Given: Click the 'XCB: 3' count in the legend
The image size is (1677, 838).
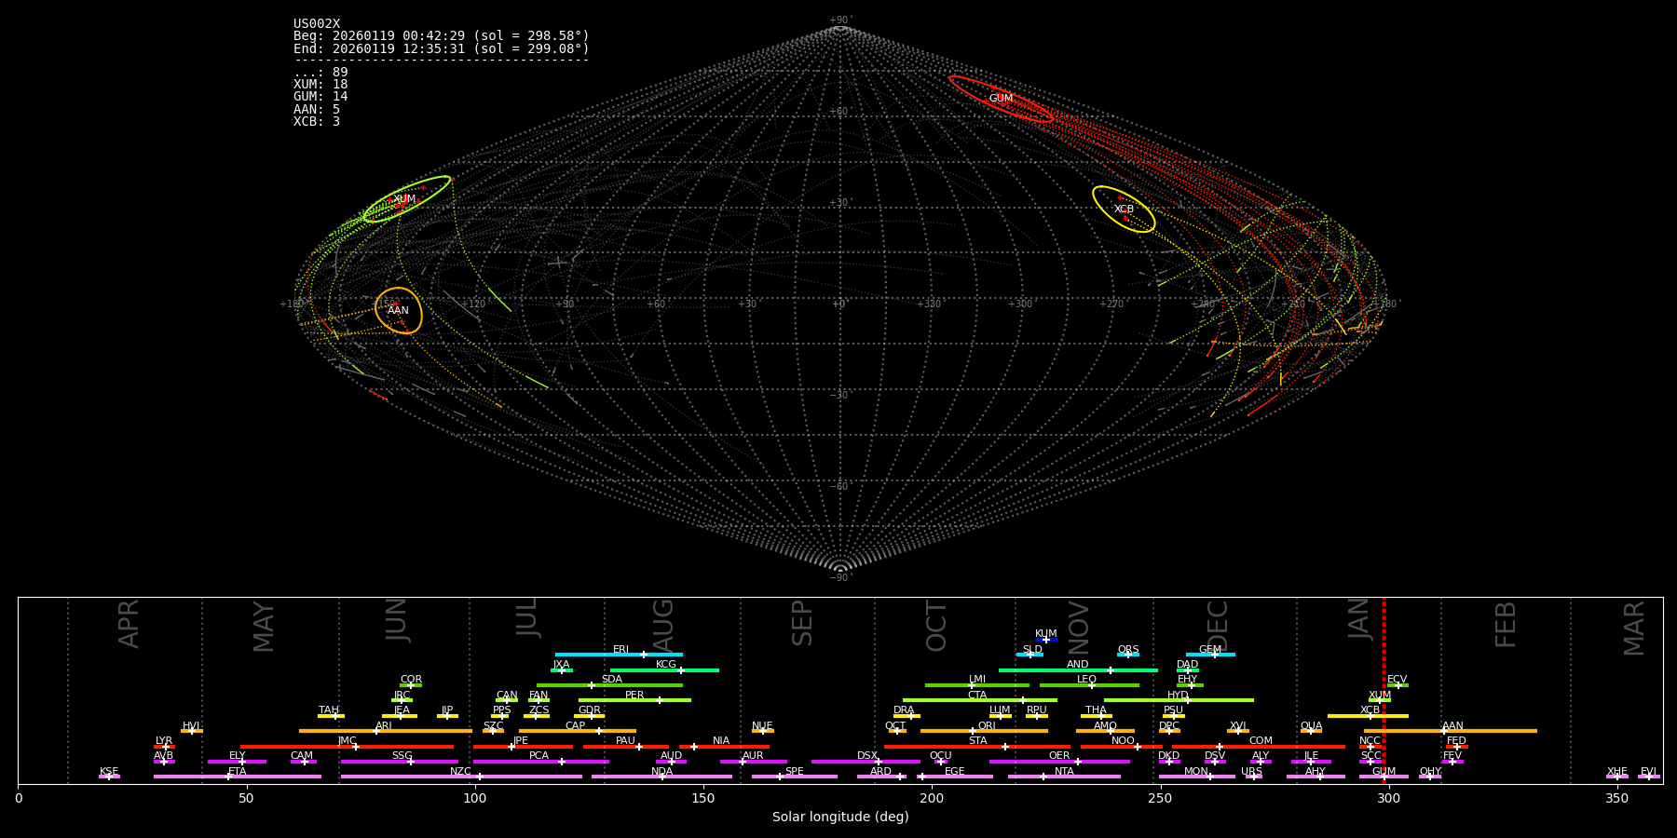Looking at the screenshot, I should tap(317, 122).
